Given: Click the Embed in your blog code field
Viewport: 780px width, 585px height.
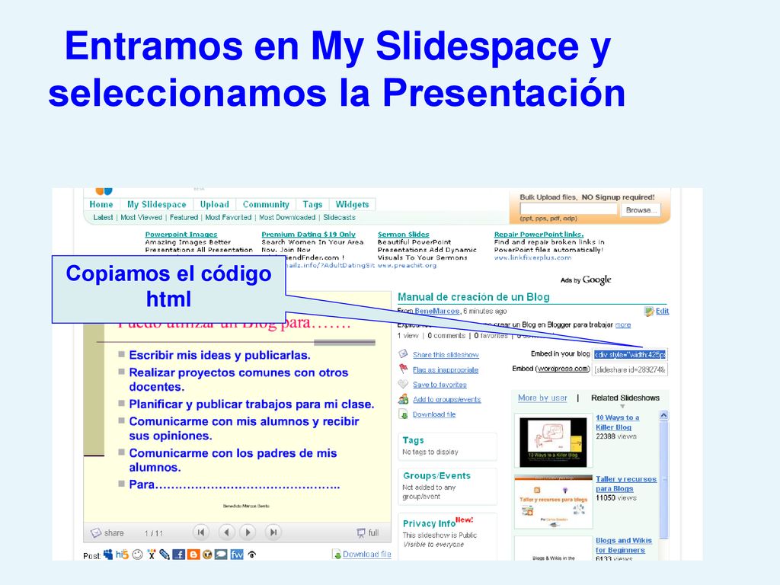Looking at the screenshot, I should (630, 355).
